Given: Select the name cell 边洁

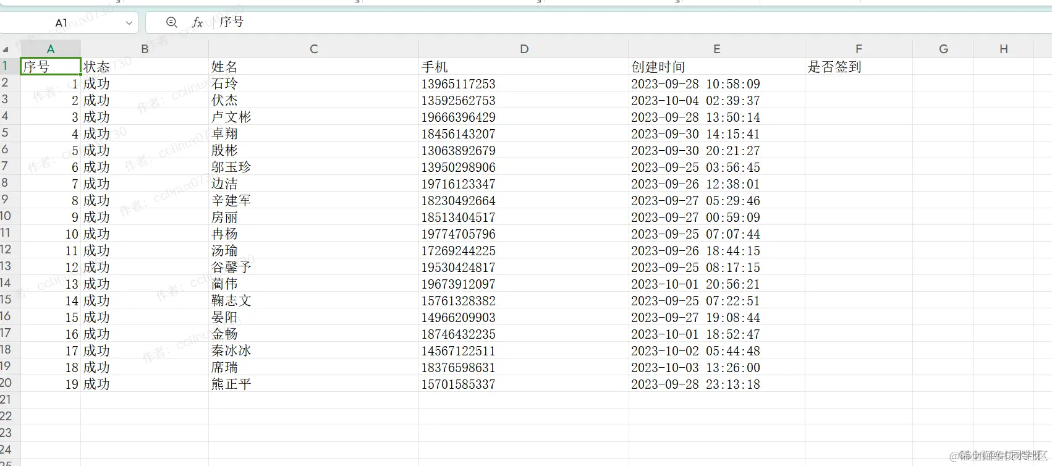Looking at the screenshot, I should (x=313, y=184).
